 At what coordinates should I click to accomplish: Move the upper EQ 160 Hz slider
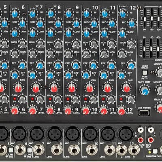(x=151, y=18)
